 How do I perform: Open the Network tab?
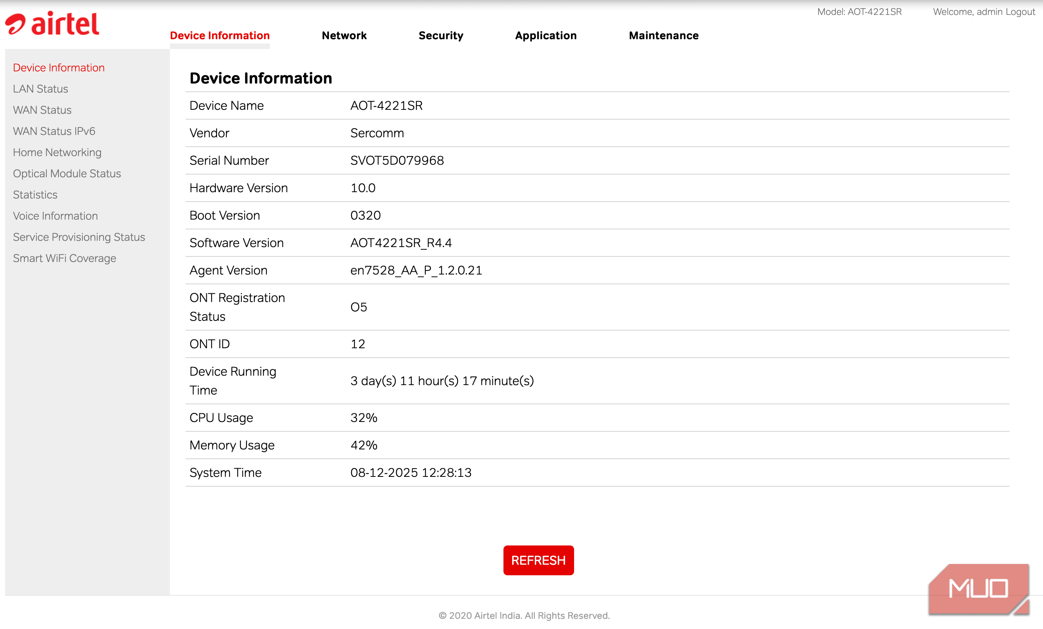344,36
